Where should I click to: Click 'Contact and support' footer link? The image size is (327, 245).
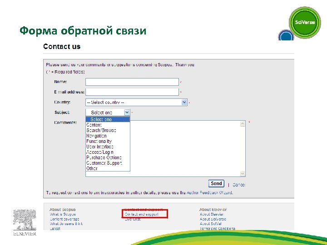coord(142,214)
